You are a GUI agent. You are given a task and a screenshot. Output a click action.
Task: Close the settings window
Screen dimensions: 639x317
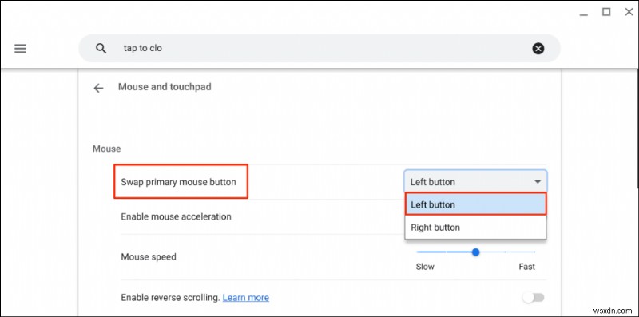[x=629, y=12]
